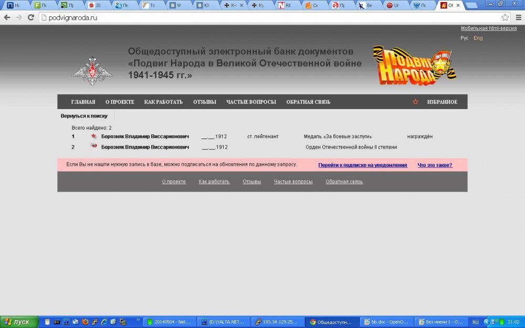This screenshot has height=328, width=525.
Task: Open footer link Обратная связь
Action: click(344, 182)
